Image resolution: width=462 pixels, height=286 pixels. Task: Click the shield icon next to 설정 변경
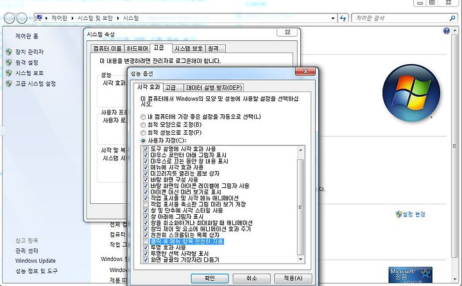[x=399, y=214]
